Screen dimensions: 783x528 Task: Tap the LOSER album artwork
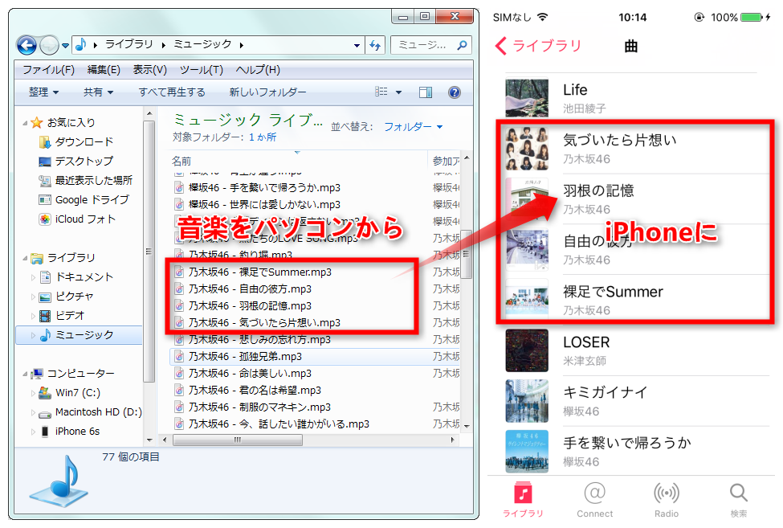[x=526, y=350]
